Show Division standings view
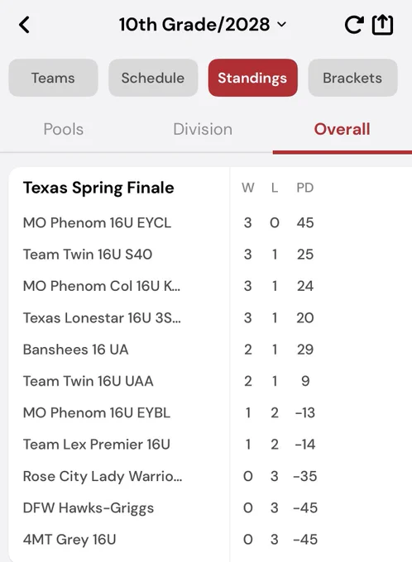This screenshot has width=412, height=562. [x=203, y=129]
